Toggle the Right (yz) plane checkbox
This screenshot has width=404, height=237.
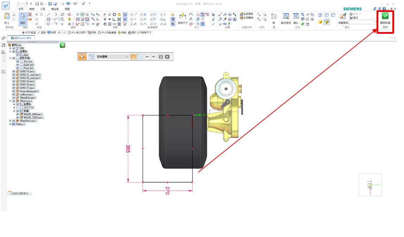[18, 65]
